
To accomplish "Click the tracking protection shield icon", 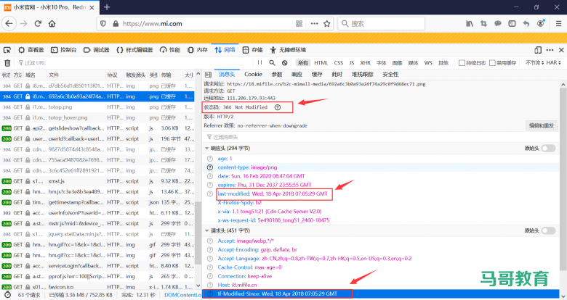I will [103, 24].
